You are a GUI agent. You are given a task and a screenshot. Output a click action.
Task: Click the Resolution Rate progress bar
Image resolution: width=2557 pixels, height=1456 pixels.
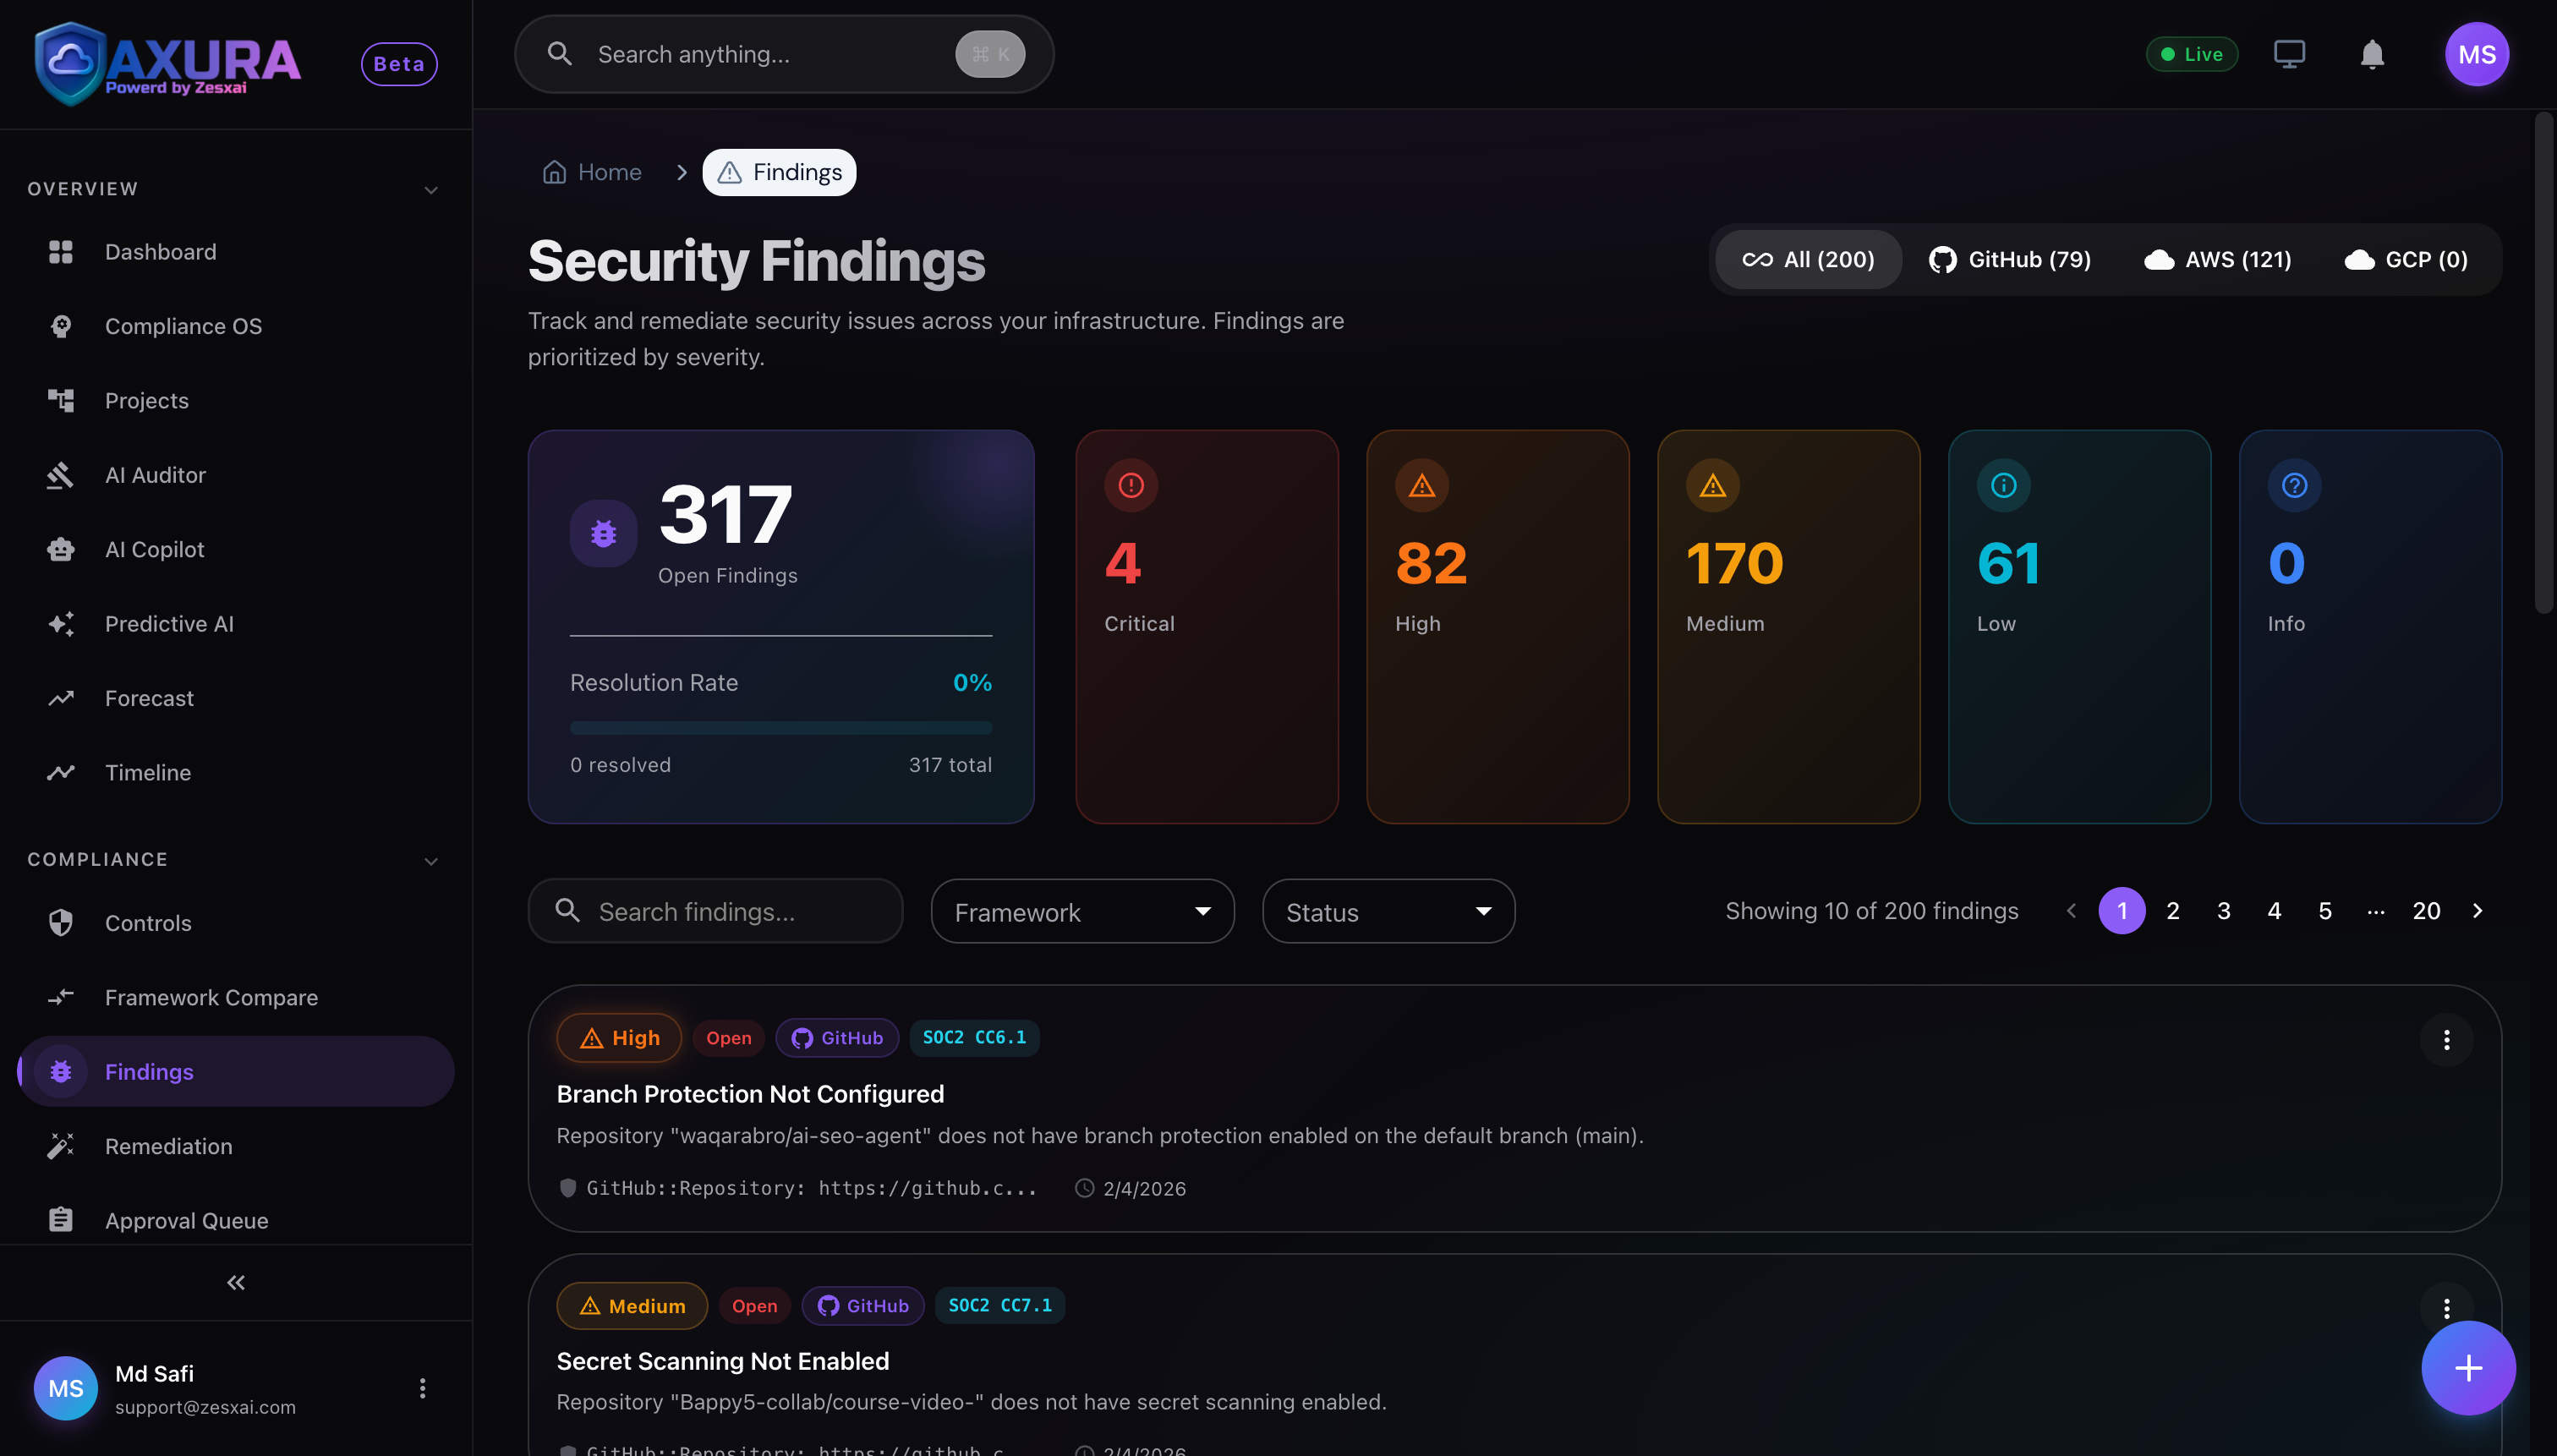(781, 727)
